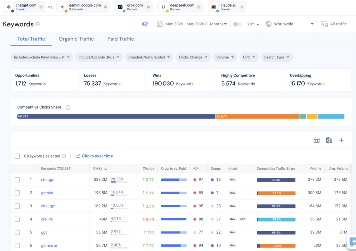Open the Keywords info tooltip icon
The height and width of the screenshot is (251, 356).
tap(38, 24)
